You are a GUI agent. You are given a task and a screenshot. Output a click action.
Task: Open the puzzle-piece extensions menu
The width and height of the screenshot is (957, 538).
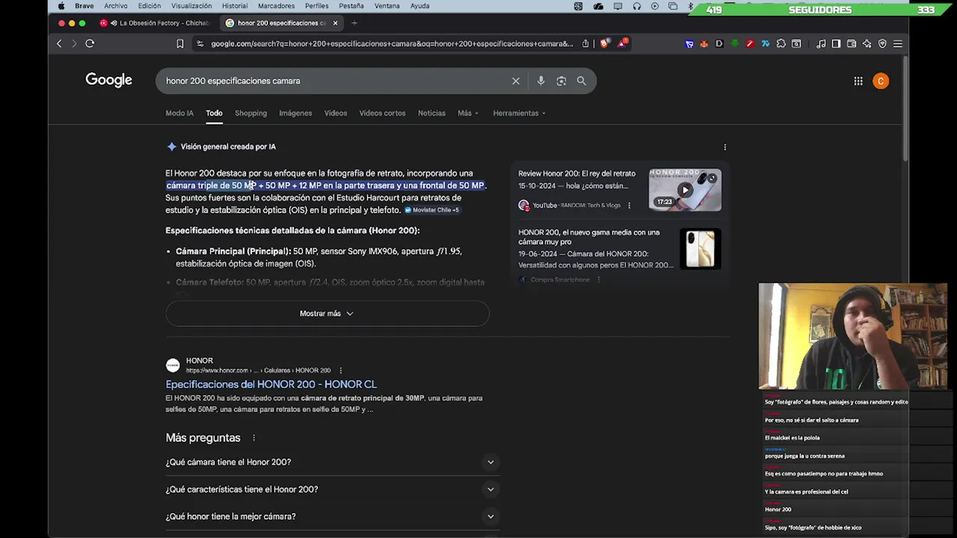[781, 43]
